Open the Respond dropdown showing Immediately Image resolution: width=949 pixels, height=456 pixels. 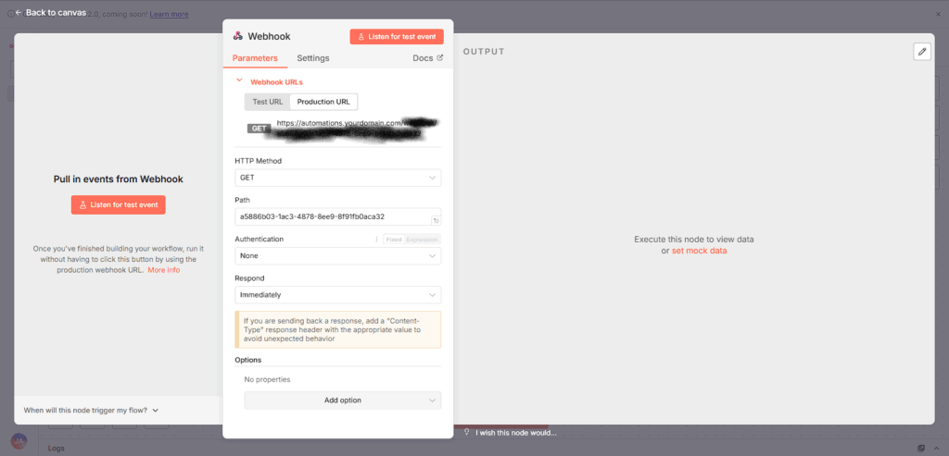(x=337, y=295)
